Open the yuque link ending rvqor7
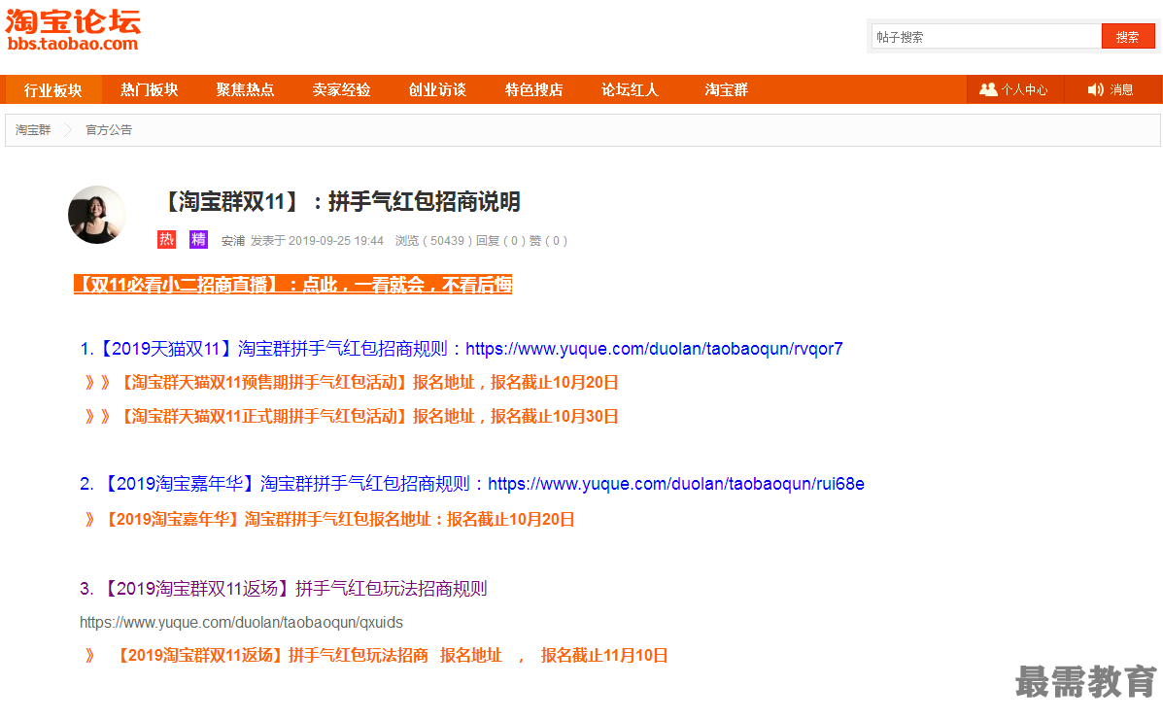The image size is (1163, 720). pyautogui.click(x=654, y=349)
